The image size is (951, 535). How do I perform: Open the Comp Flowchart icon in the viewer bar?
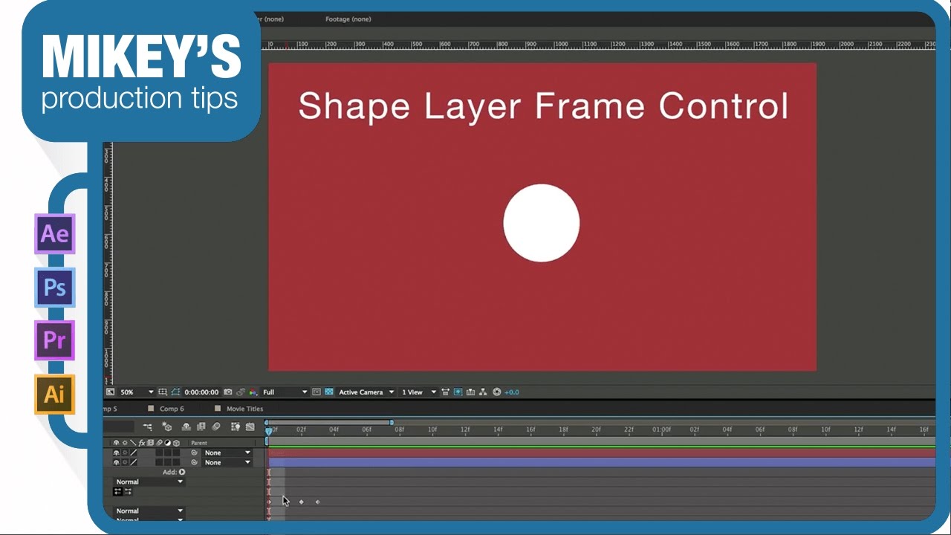click(483, 392)
